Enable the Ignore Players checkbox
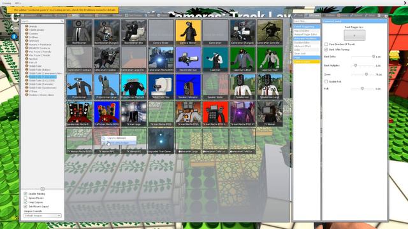Screen dimensions: 408x229 [x=25, y=198]
